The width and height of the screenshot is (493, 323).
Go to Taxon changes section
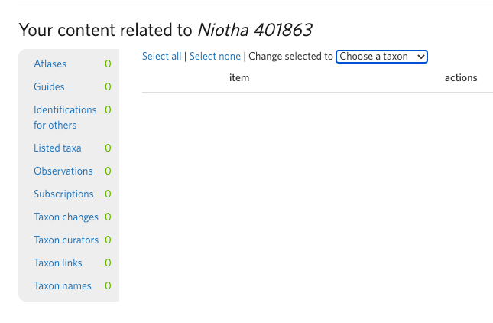(x=66, y=217)
